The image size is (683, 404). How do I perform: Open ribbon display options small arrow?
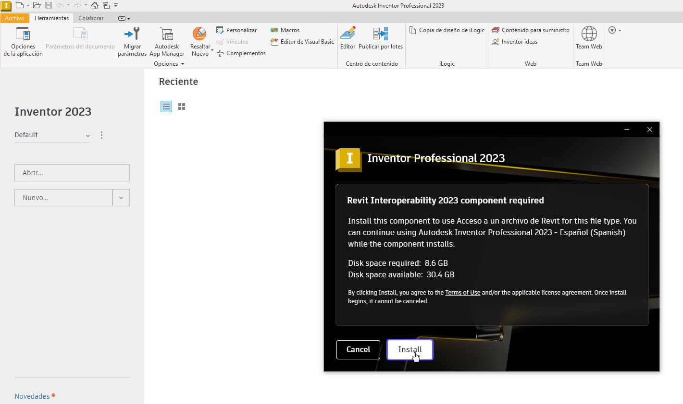[x=129, y=19]
